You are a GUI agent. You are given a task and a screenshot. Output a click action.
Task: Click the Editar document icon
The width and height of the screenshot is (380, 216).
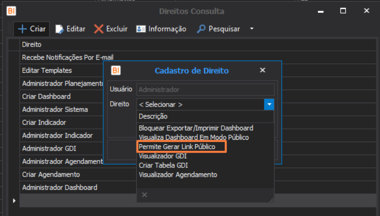click(x=60, y=29)
